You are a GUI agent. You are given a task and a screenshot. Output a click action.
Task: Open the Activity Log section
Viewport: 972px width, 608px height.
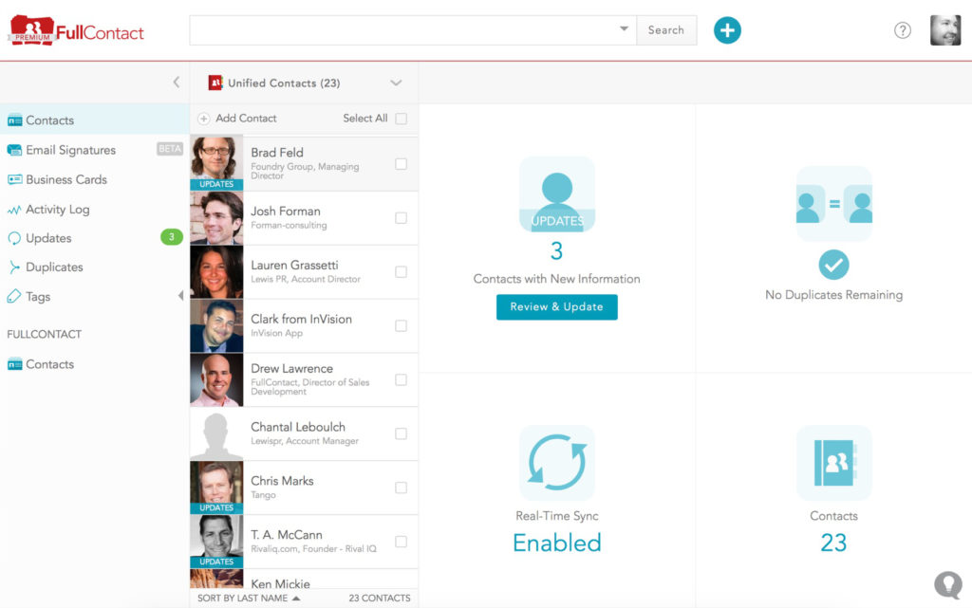point(58,210)
